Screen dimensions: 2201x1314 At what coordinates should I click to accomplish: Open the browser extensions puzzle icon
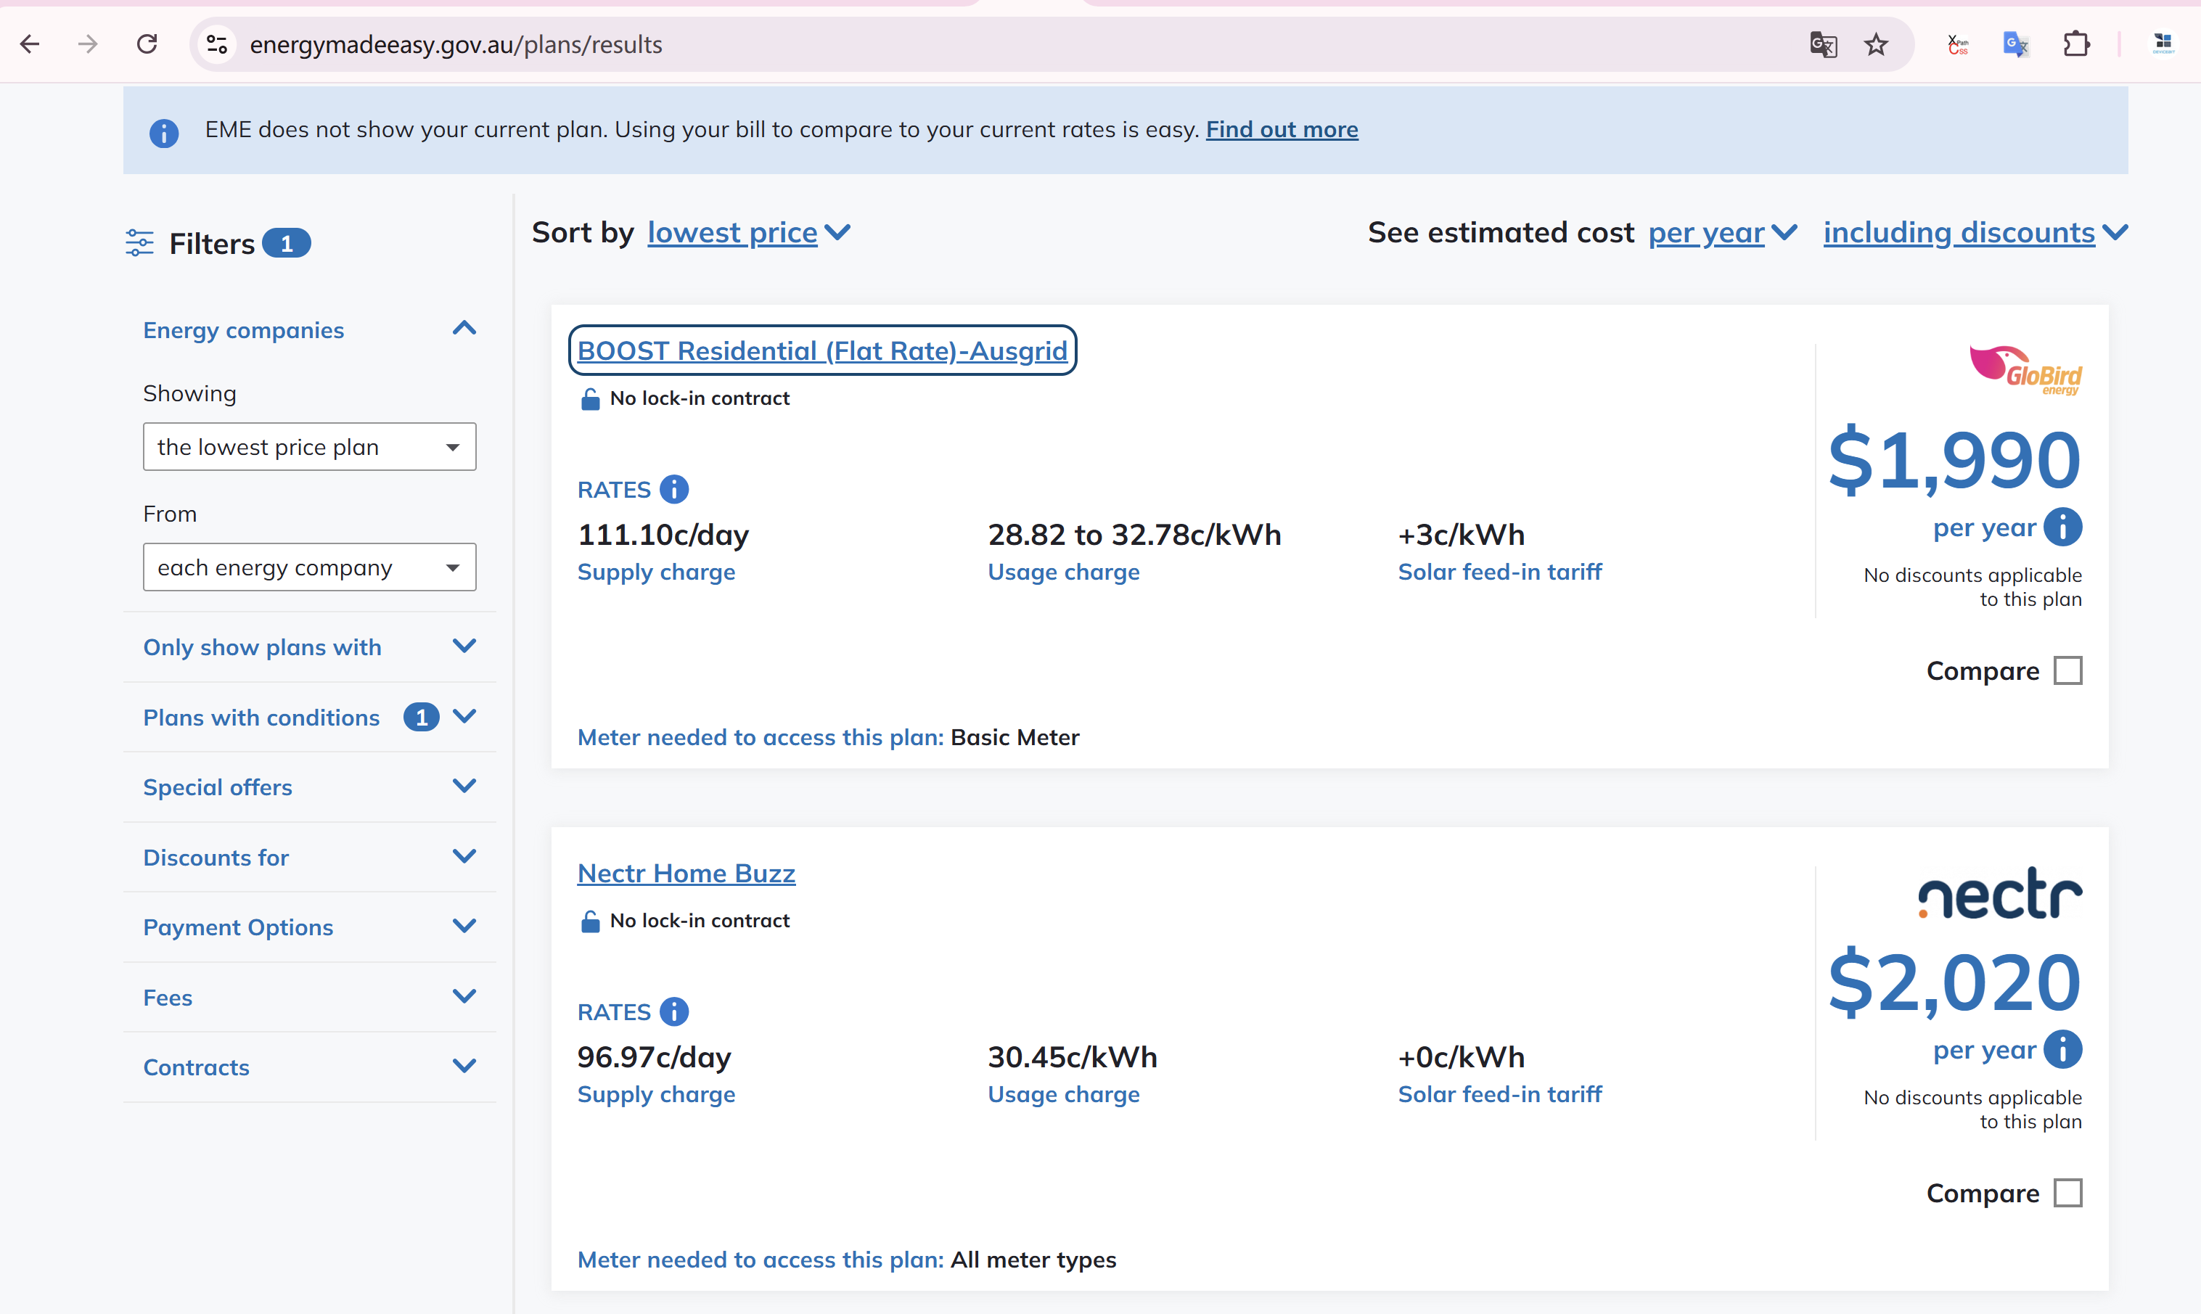(x=2076, y=44)
